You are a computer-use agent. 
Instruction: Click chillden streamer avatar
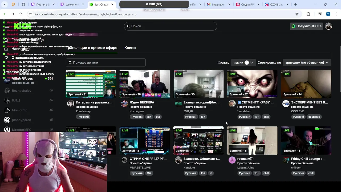286,160
